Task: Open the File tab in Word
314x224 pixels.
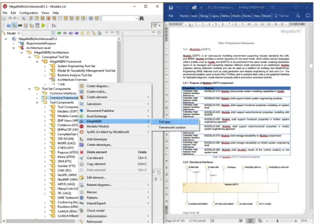Action: (171, 16)
